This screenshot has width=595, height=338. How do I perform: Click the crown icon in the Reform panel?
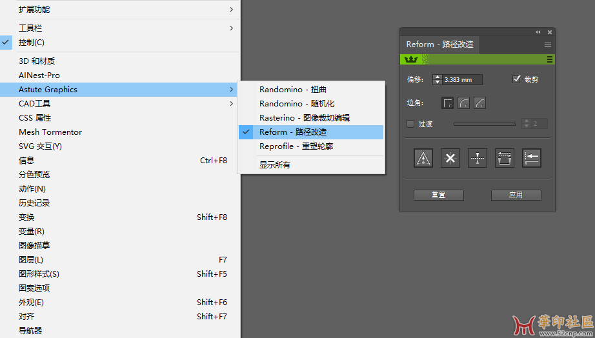point(411,59)
